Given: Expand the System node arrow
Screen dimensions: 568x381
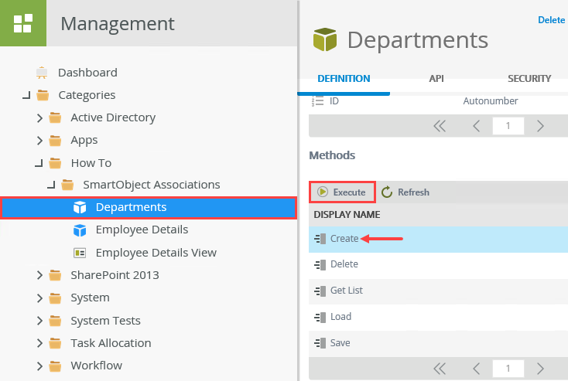Looking at the screenshot, I should point(39,298).
